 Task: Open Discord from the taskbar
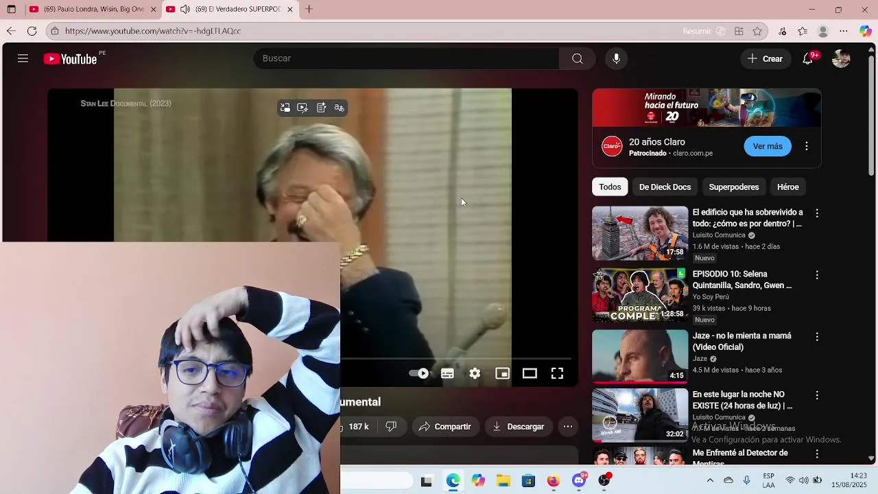coord(579,481)
